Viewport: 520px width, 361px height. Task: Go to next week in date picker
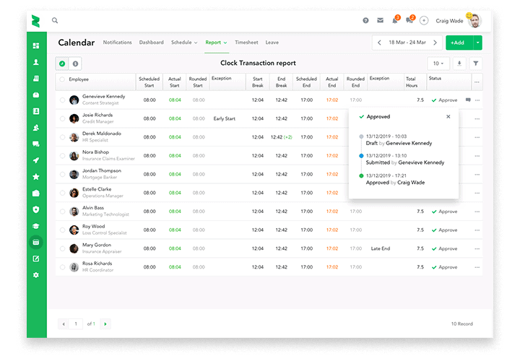[x=438, y=43]
